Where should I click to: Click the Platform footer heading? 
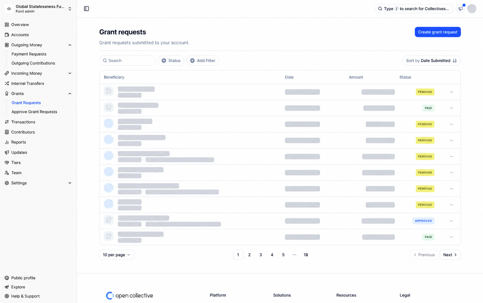[x=218, y=295]
